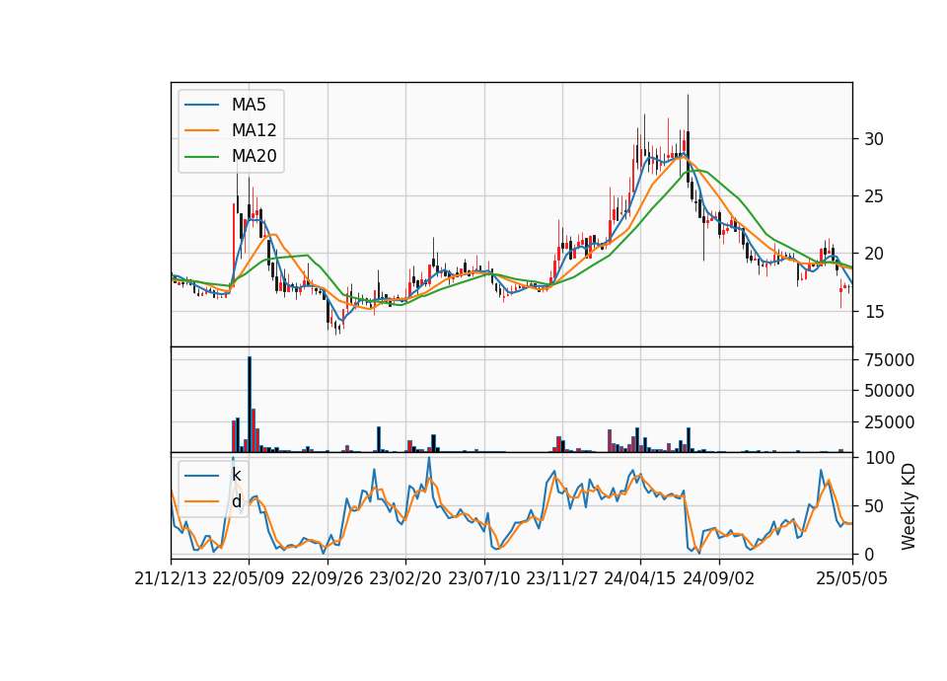Click the d legend entry in KD panel

236,501
